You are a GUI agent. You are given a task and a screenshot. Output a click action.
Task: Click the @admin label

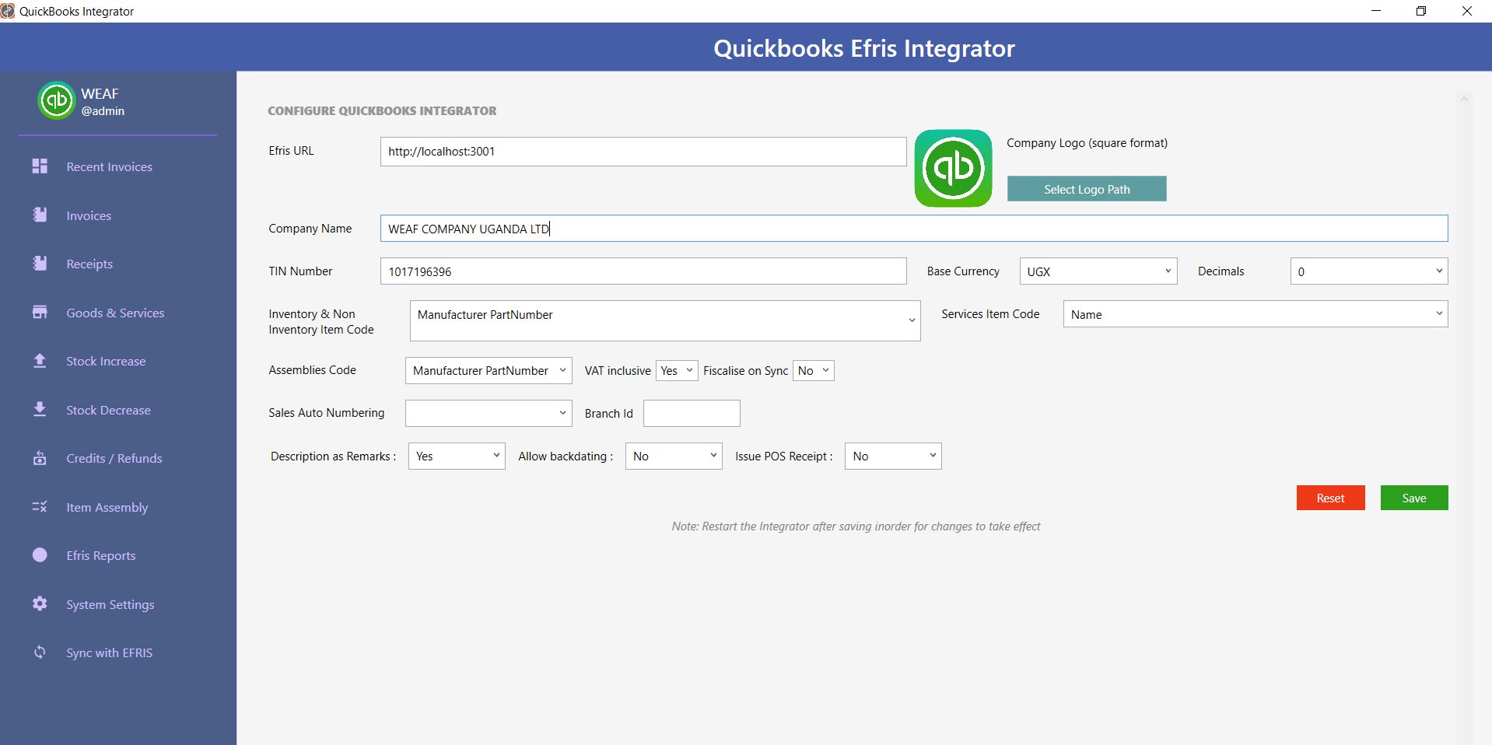[103, 111]
